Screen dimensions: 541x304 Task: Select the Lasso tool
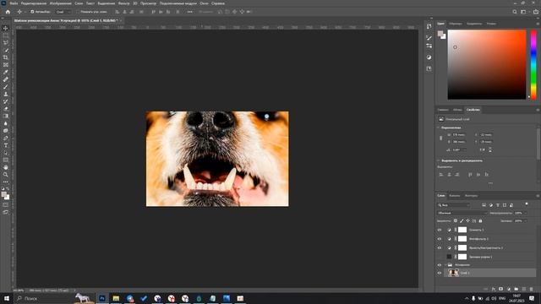click(x=6, y=43)
